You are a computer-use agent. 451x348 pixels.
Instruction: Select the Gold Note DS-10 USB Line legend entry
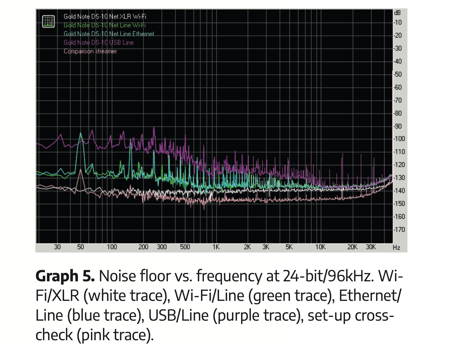pos(99,42)
